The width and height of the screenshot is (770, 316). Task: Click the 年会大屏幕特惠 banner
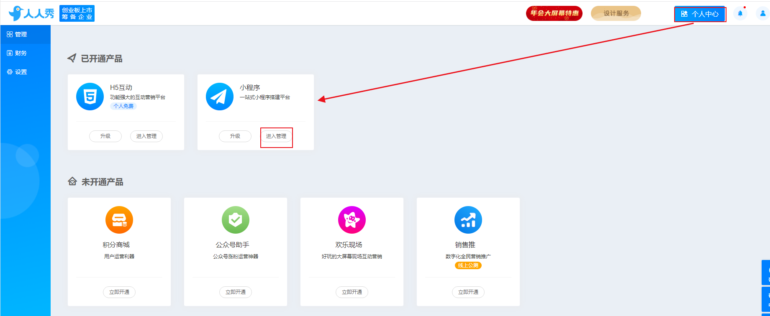click(554, 13)
